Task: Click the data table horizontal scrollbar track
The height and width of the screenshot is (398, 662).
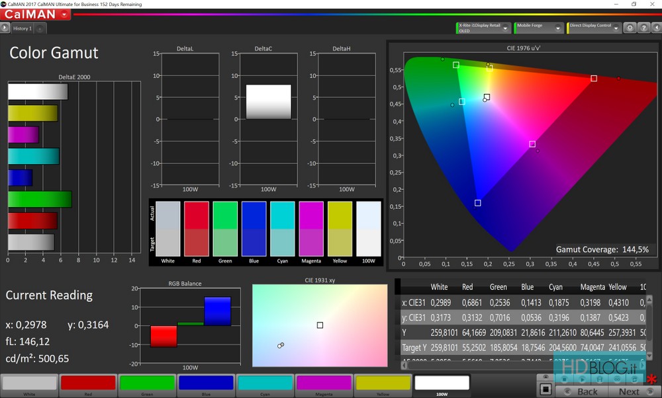Action: click(x=524, y=365)
